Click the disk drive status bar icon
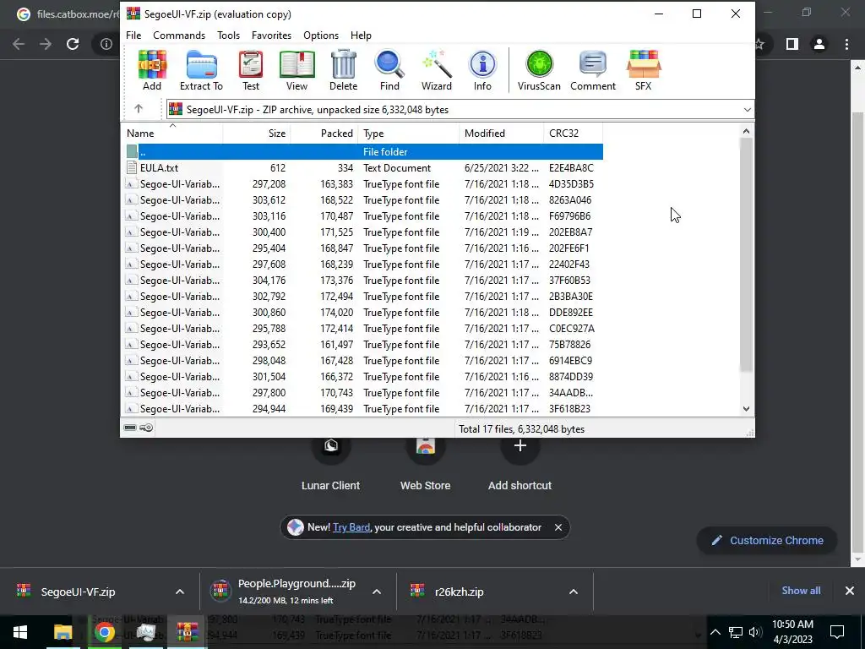The width and height of the screenshot is (865, 649). click(130, 428)
